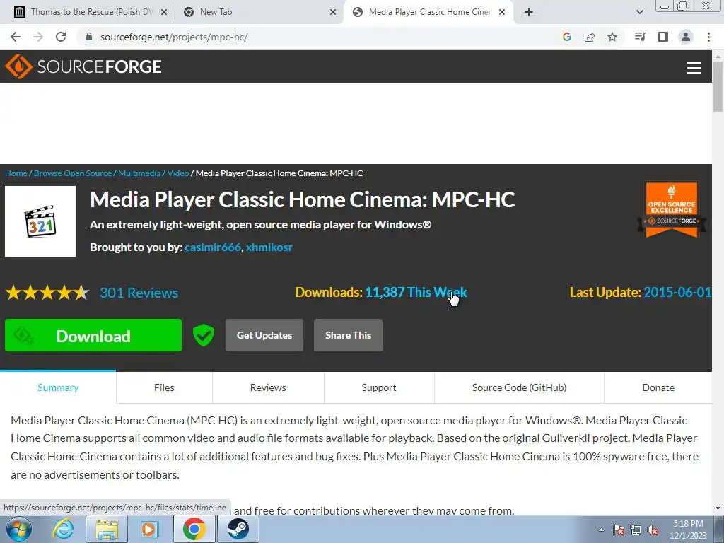Image resolution: width=724 pixels, height=543 pixels.
Task: Expand the tab search dropdown arrow
Action: pos(639,13)
